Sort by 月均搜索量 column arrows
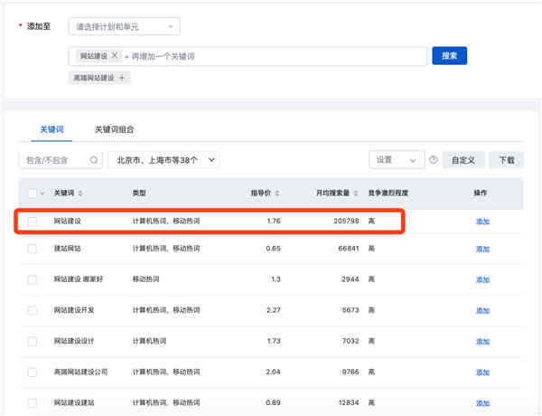 pos(358,194)
